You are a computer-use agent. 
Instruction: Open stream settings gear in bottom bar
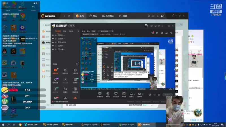159,95
